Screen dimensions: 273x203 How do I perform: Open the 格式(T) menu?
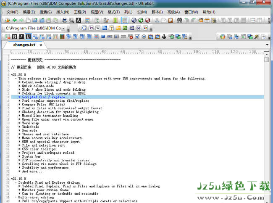coord(114,12)
